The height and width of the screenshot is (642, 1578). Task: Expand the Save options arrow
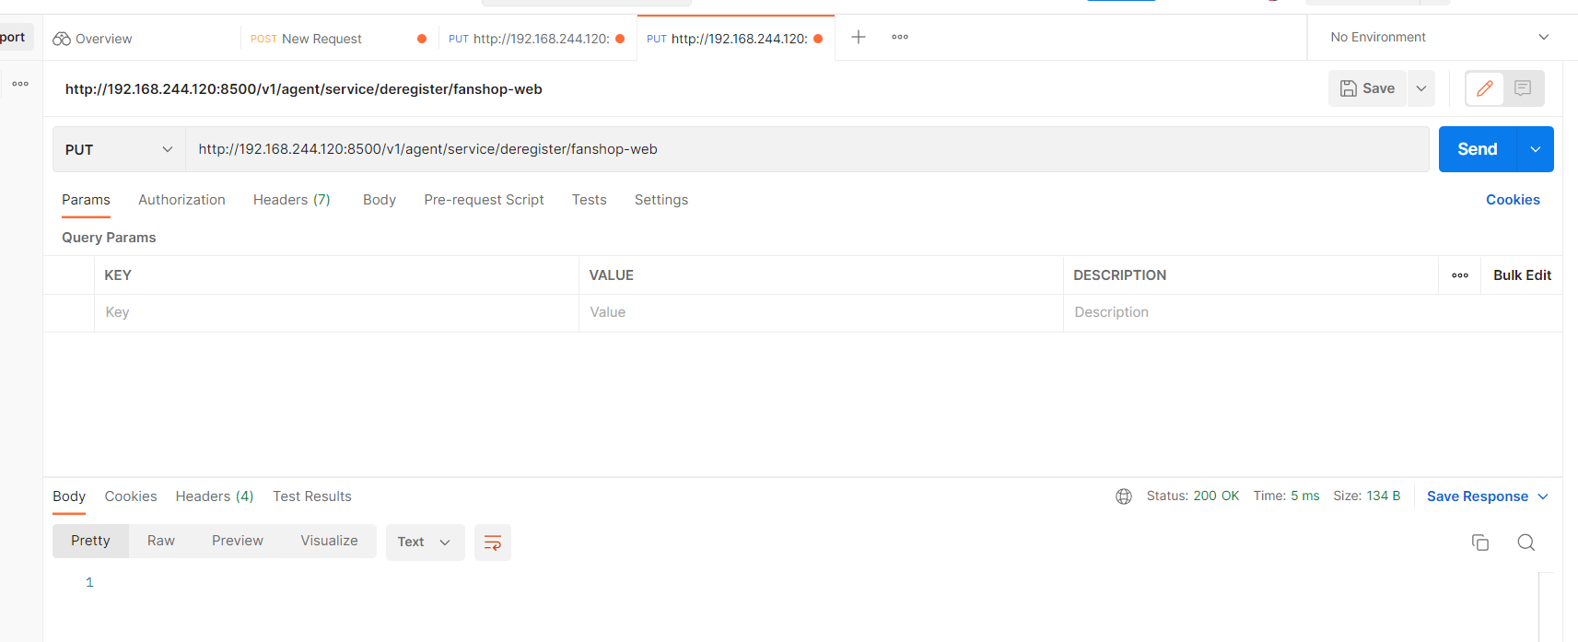[1421, 88]
